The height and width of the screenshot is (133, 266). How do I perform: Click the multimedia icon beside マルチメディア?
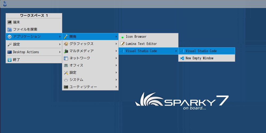point(66,51)
